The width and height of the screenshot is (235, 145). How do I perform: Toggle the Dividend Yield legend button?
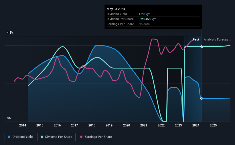[x=20, y=137]
